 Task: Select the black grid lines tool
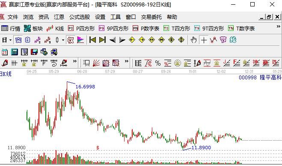(14, 63)
